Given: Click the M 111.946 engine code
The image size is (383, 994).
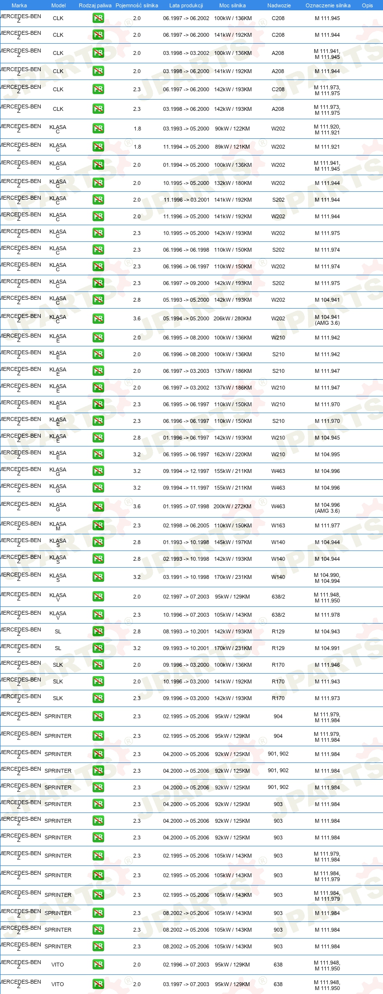Looking at the screenshot, I should pyautogui.click(x=327, y=665).
